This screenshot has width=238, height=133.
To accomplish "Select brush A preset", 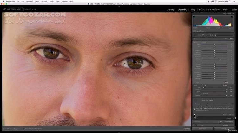I will point(202,85).
